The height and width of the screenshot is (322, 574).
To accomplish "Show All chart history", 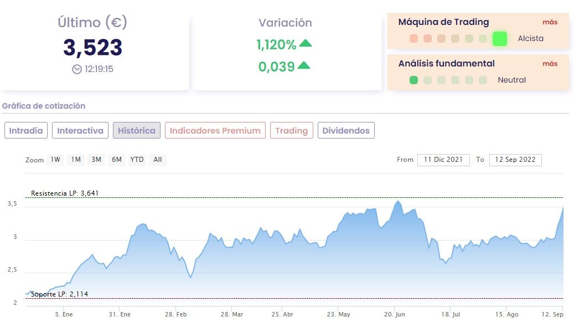I will (158, 160).
